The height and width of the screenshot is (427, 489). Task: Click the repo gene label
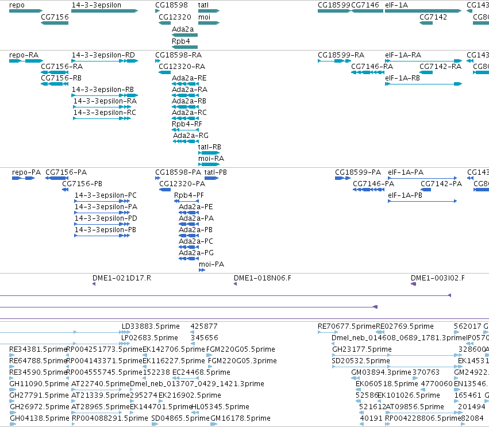click(17, 5)
